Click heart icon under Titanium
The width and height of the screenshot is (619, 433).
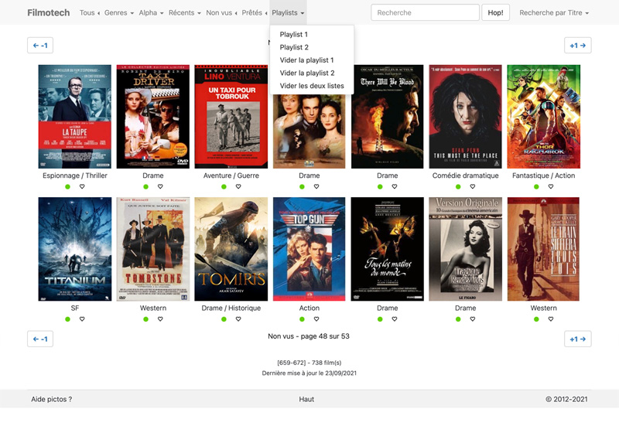[x=82, y=319]
